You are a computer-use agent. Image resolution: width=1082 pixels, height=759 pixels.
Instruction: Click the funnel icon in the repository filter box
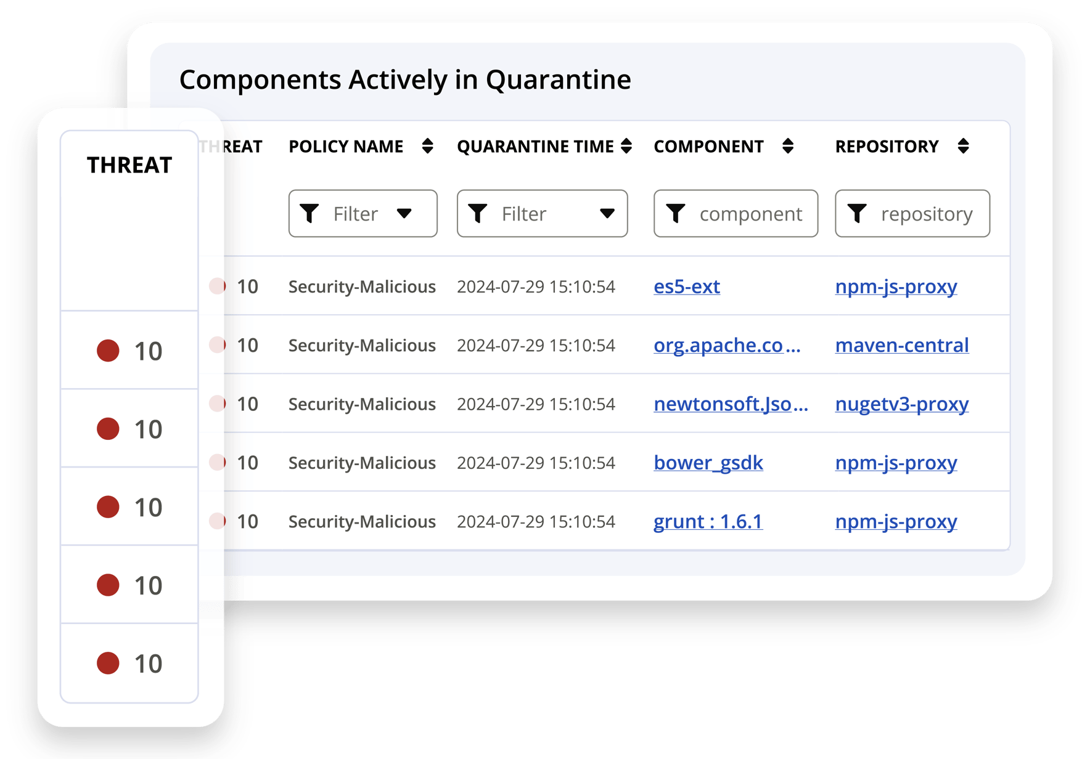(857, 213)
